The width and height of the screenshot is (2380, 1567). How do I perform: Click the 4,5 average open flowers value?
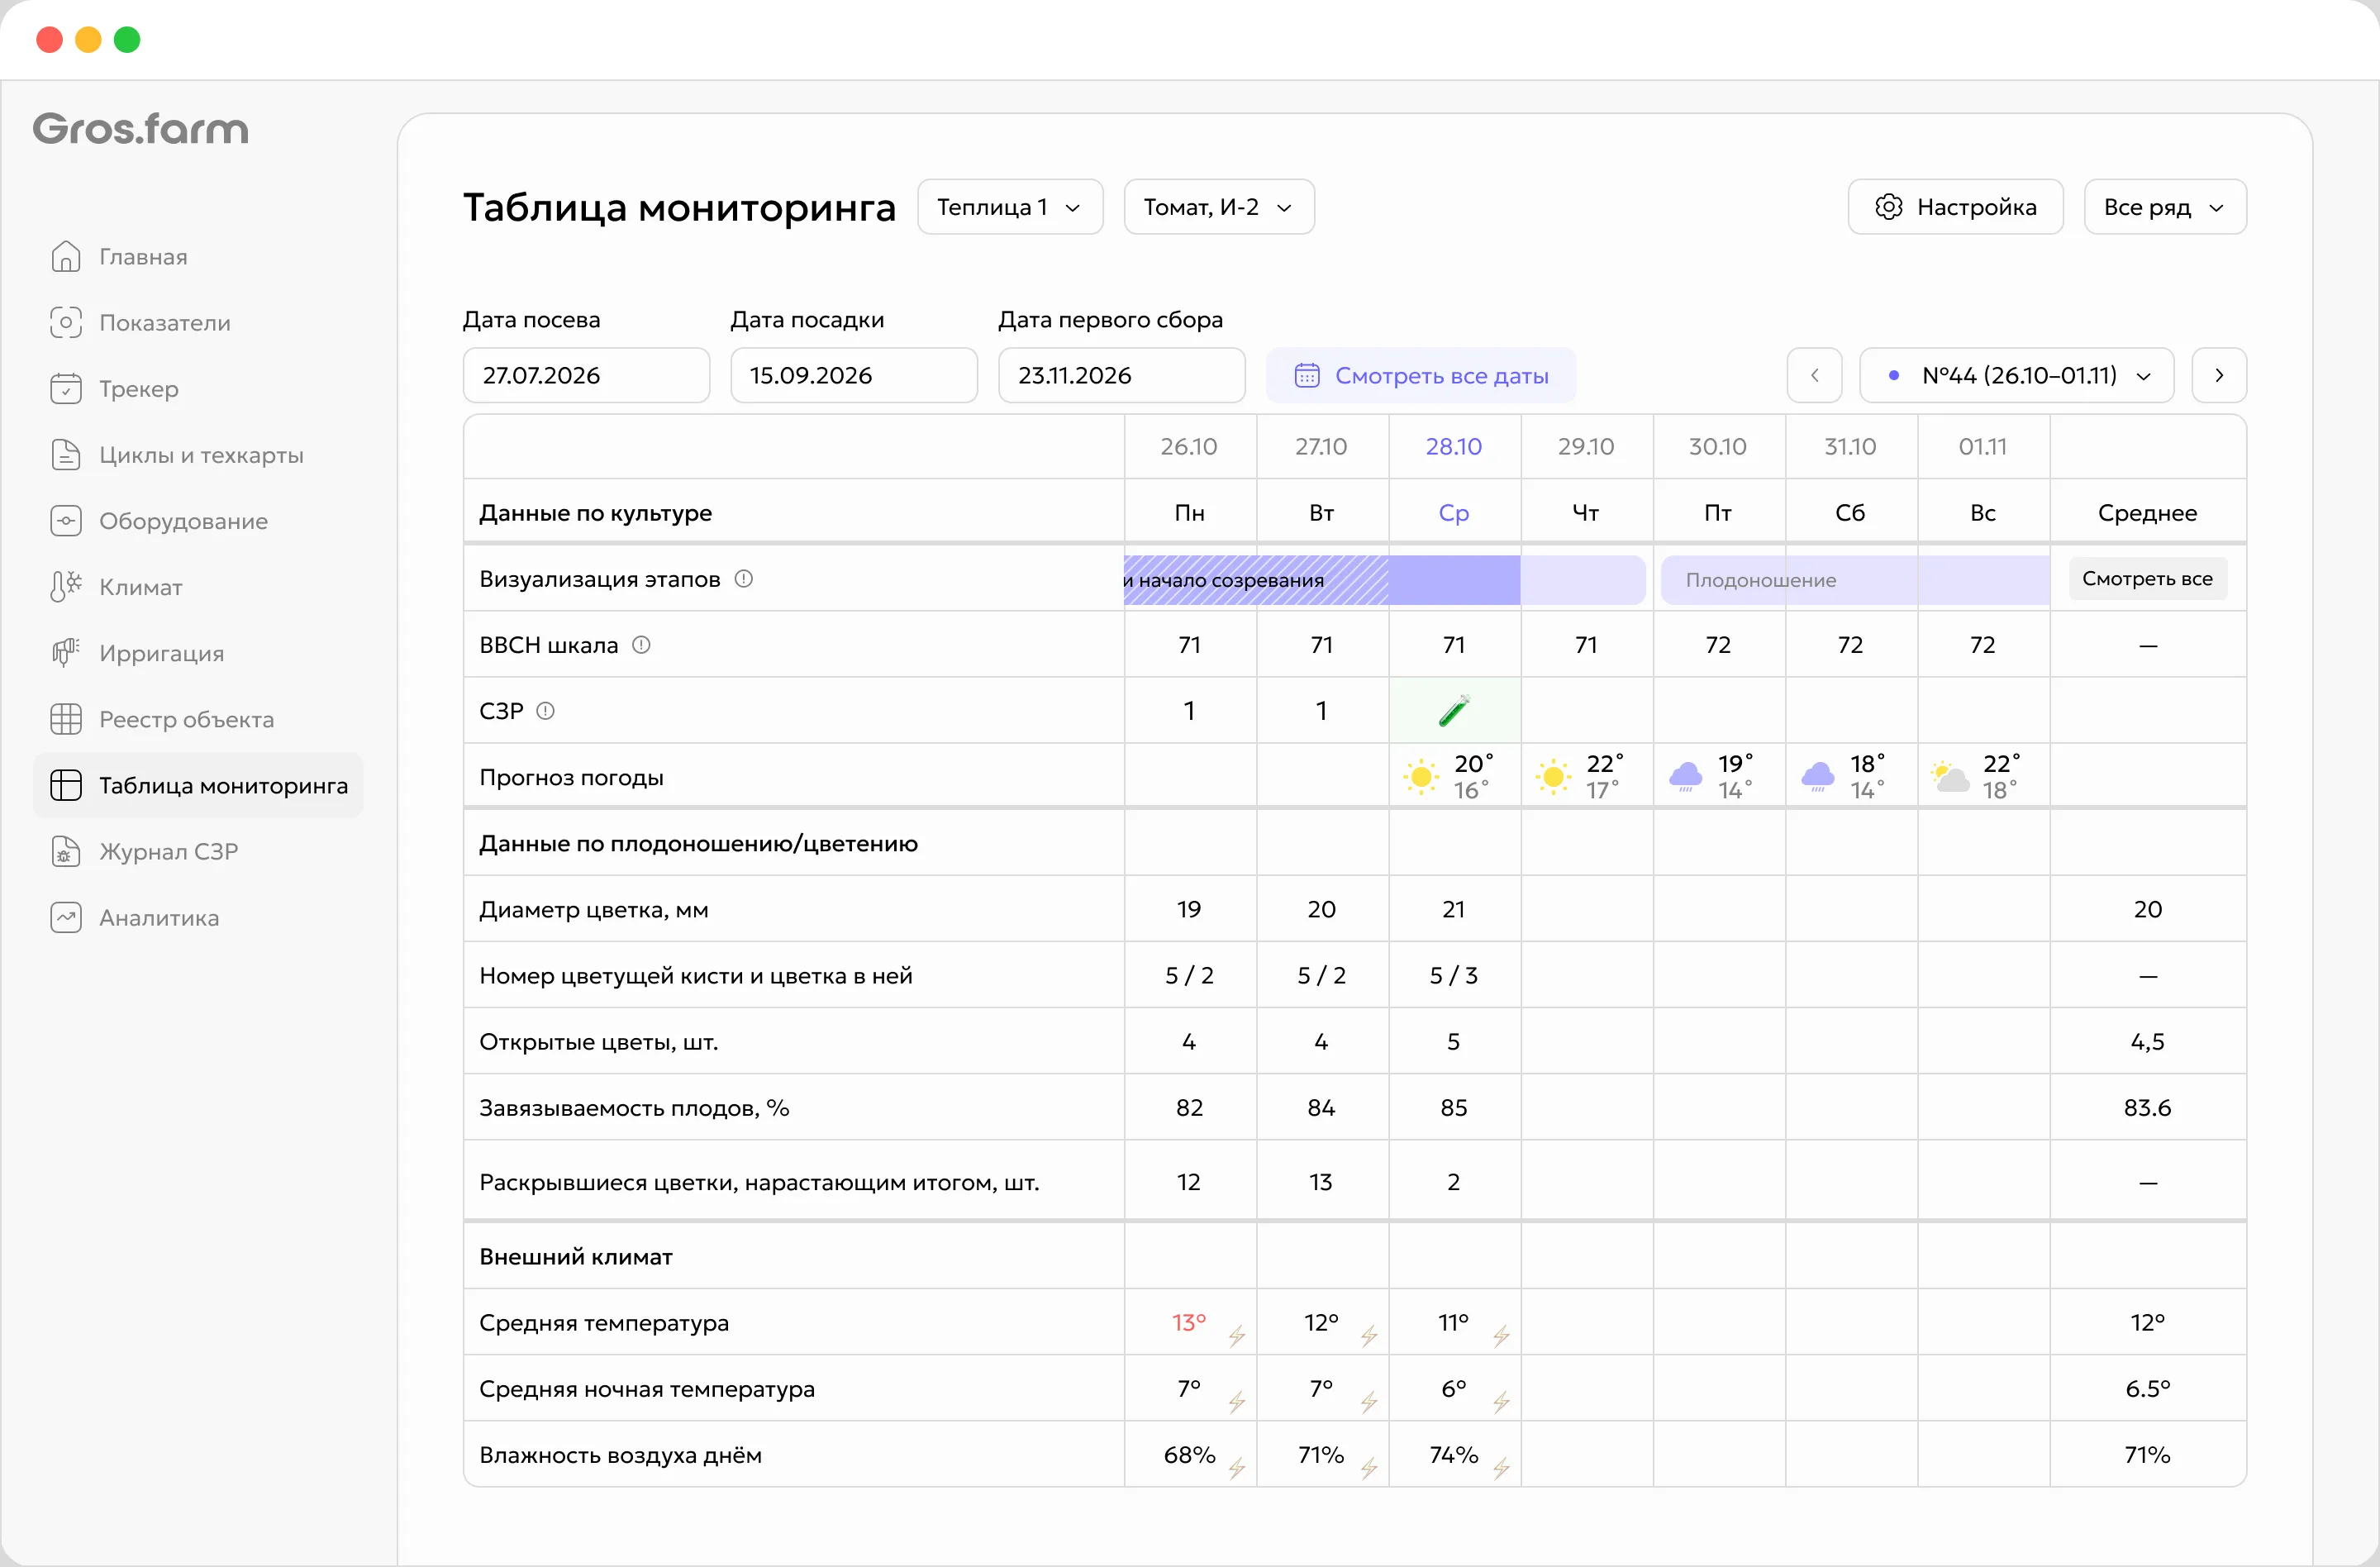[x=2147, y=1041]
